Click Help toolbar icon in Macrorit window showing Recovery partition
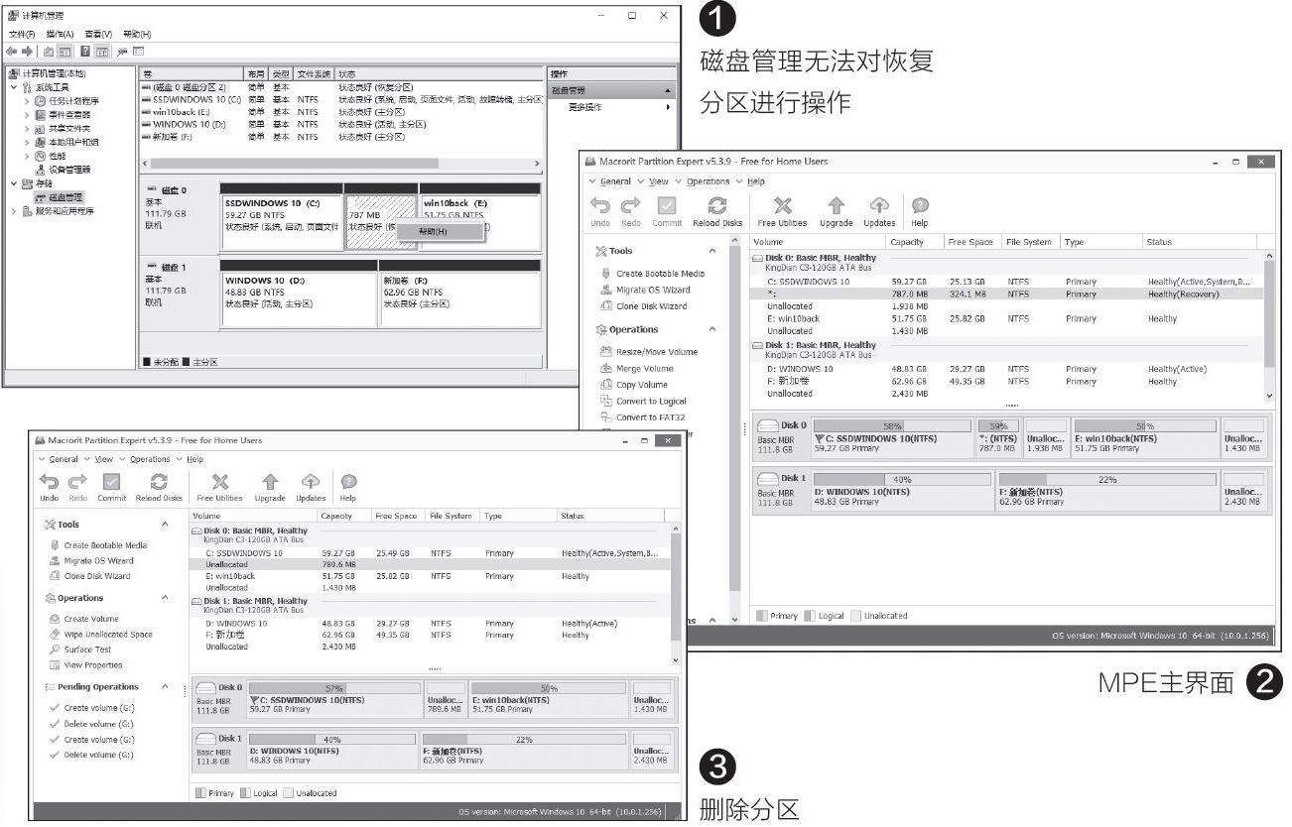Viewport: 1292px width, 827px height. pyautogui.click(x=920, y=210)
